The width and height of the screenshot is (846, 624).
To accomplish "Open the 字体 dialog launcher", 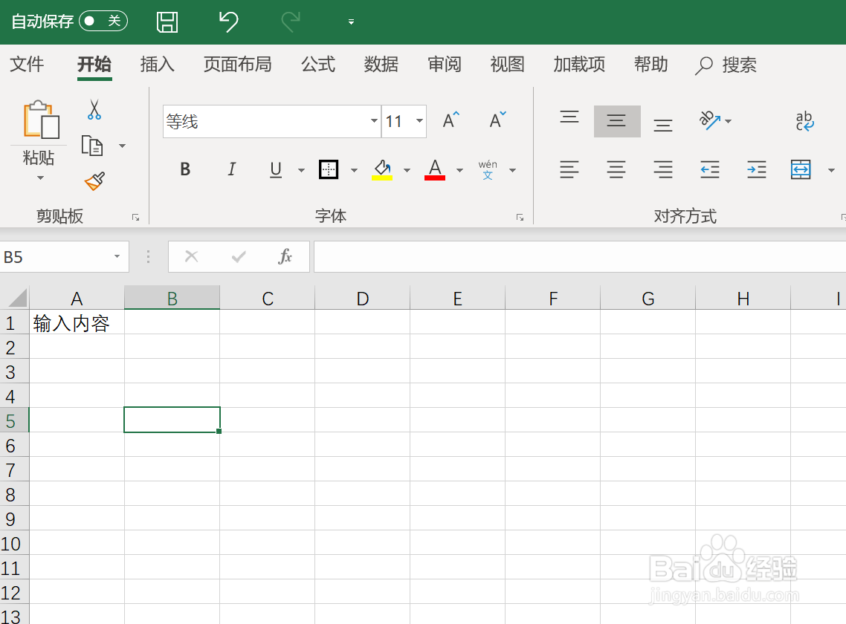I will point(520,218).
